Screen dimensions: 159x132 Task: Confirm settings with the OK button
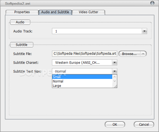(115, 124)
